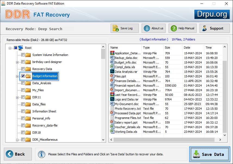Click the Drpu.org logo banner
This screenshot has height=164, width=233.
[x=212, y=14]
